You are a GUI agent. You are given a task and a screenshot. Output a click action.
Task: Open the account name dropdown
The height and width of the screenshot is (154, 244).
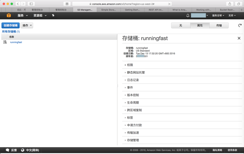pos(200,15)
